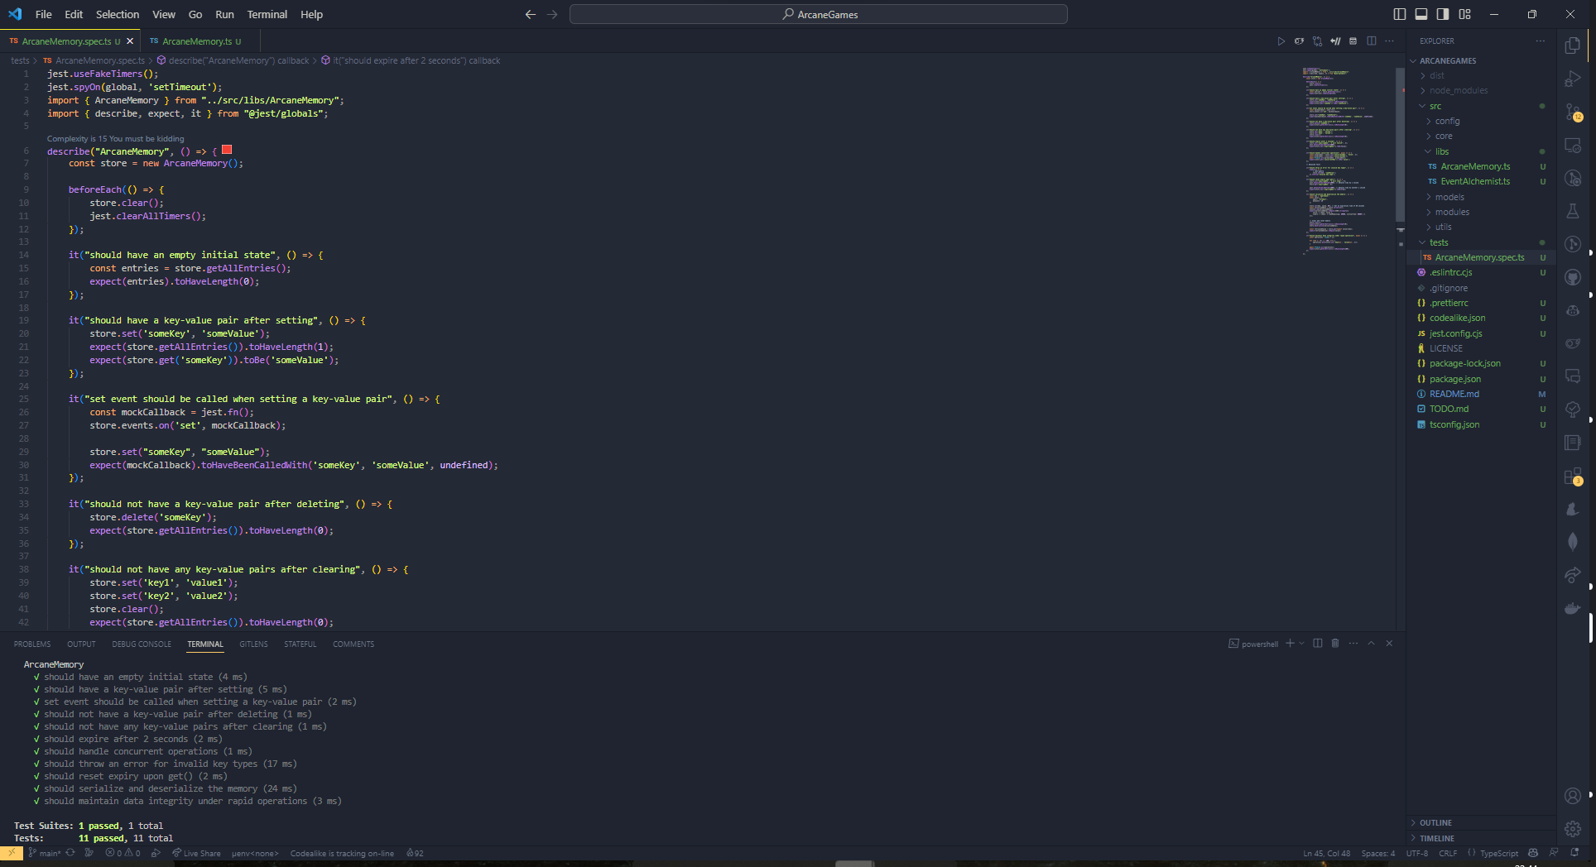Open the remote window indicator in status bar
The image size is (1596, 867).
[12, 853]
